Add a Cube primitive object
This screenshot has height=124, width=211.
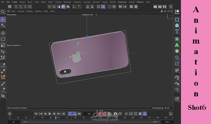pos(177,25)
